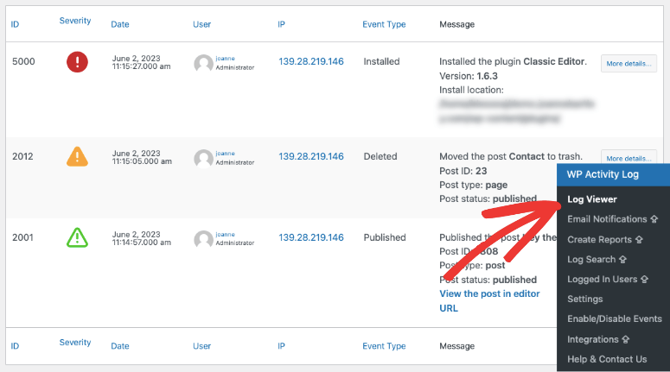670x372 pixels.
Task: Open Help & Contact Us submenu item
Action: click(607, 359)
